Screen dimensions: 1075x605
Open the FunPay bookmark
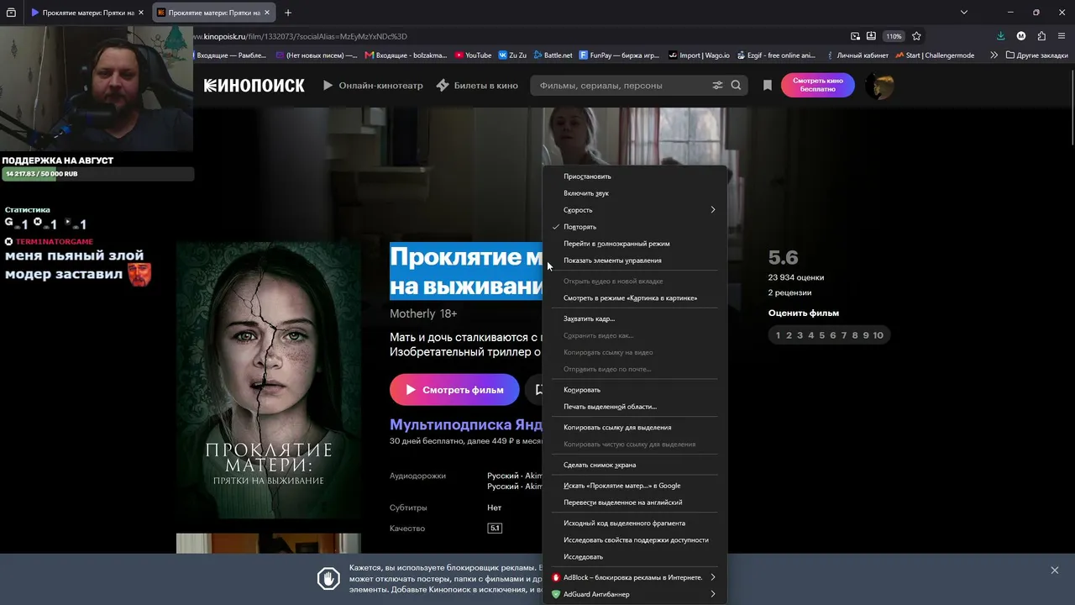(x=619, y=55)
